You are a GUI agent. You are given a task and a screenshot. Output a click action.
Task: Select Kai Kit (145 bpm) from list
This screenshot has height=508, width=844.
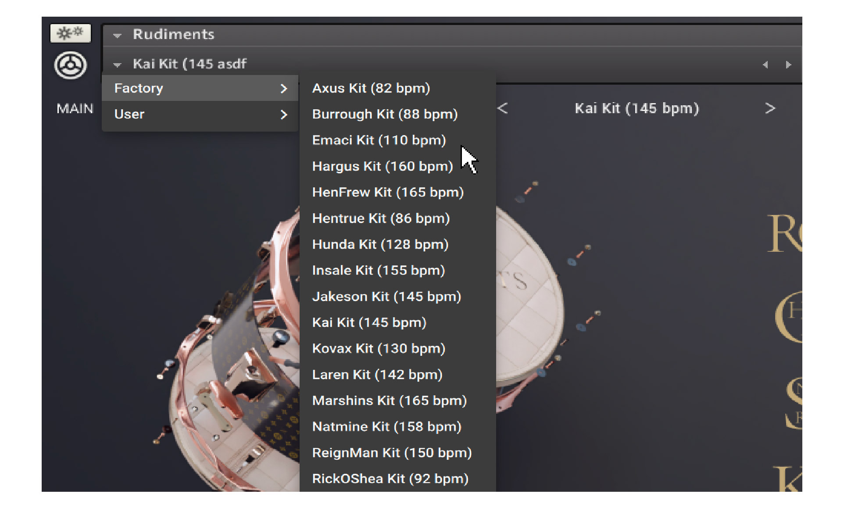point(369,322)
